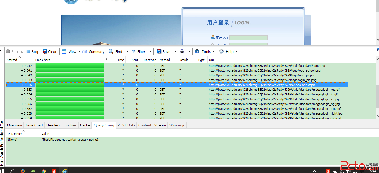This screenshot has height=173, width=379.
Task: Expand the Save dropdown arrow
Action: (x=175, y=52)
